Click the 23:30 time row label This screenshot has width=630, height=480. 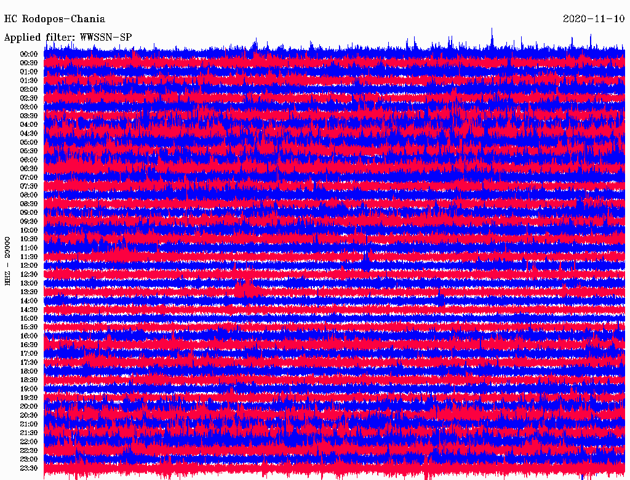[x=29, y=468]
